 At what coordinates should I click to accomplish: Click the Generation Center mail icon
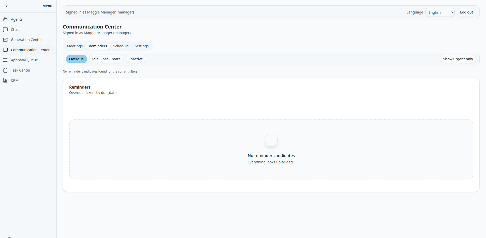[x=5, y=40]
